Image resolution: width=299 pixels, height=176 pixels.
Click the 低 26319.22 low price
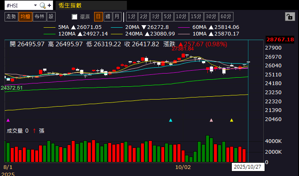click(104, 44)
